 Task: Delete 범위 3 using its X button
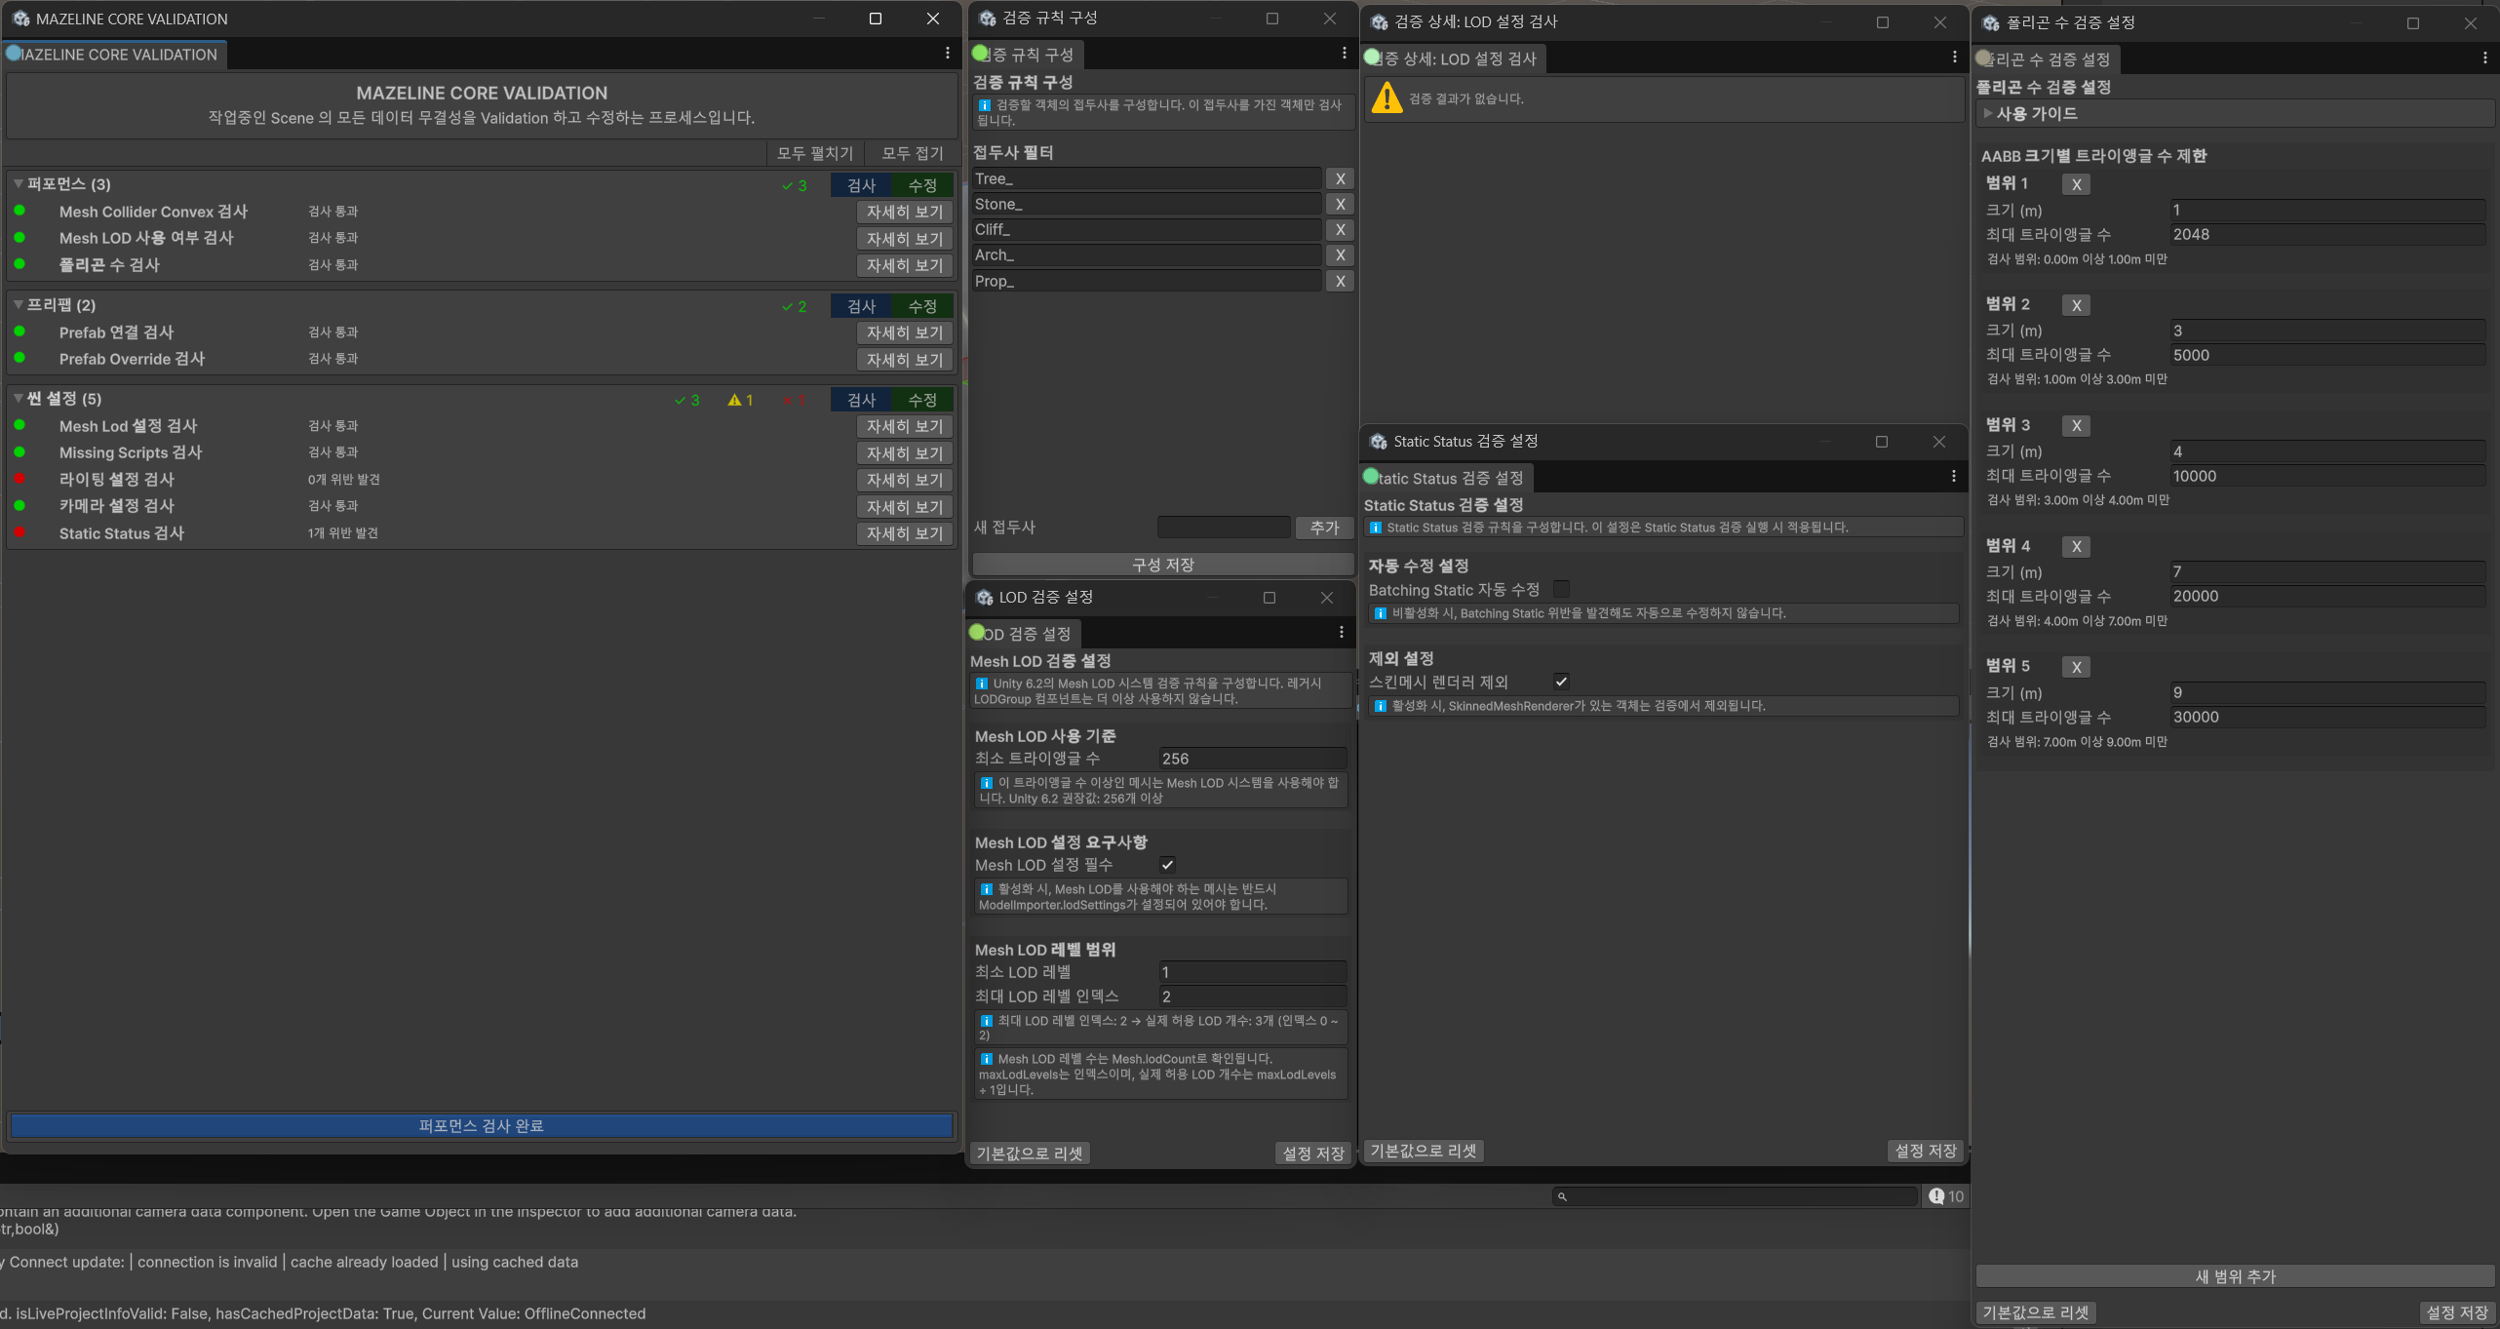tap(2076, 426)
